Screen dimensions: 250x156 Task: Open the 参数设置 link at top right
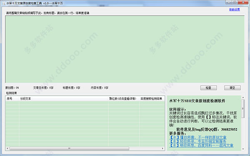click(234, 10)
